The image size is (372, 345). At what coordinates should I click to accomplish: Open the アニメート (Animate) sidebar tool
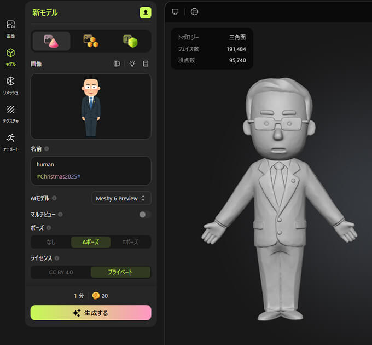[x=10, y=141]
